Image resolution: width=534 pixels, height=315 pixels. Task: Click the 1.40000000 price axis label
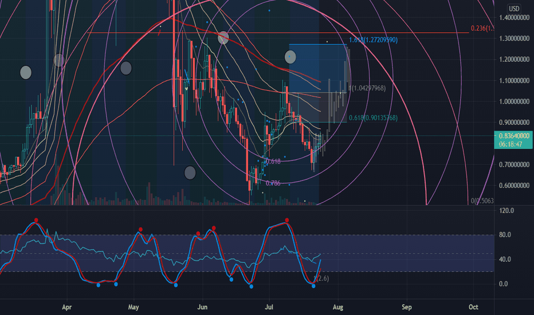tap(514, 18)
